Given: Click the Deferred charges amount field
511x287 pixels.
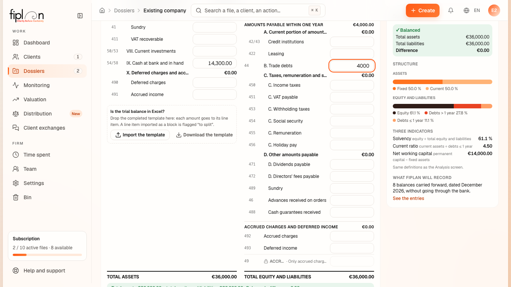Looking at the screenshot, I should coord(215,83).
